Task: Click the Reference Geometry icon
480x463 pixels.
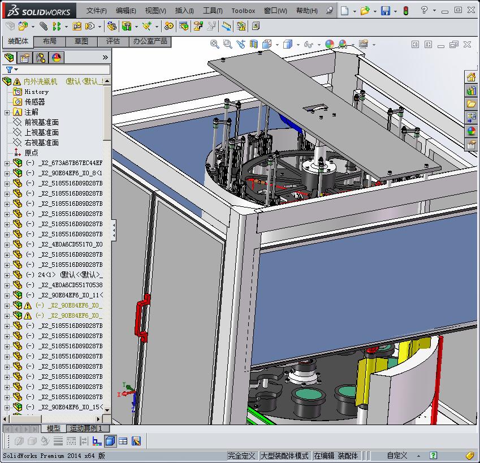Action: coord(147,27)
